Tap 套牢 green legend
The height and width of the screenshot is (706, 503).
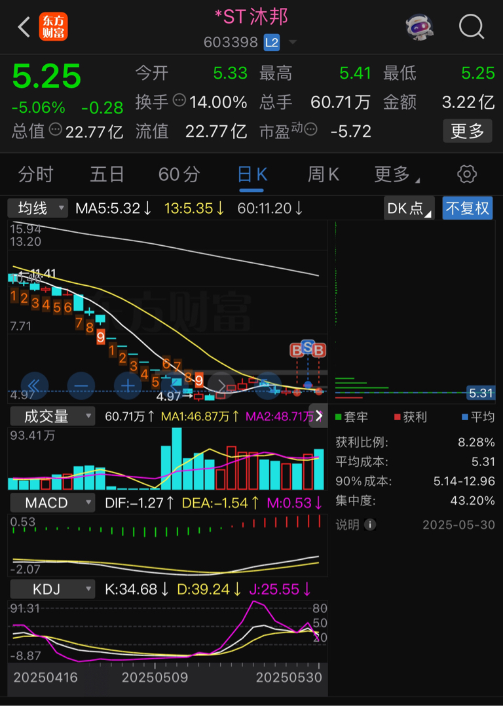352,417
